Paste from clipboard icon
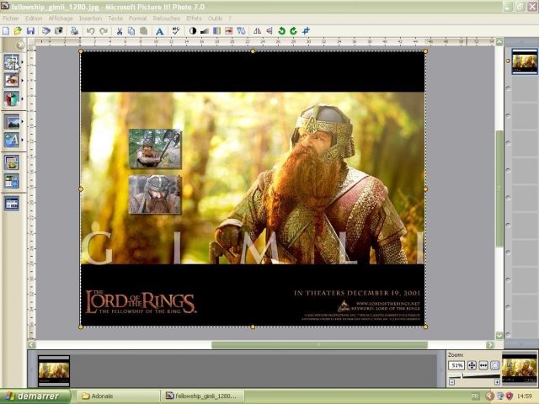The height and width of the screenshot is (404, 539). coord(144,31)
